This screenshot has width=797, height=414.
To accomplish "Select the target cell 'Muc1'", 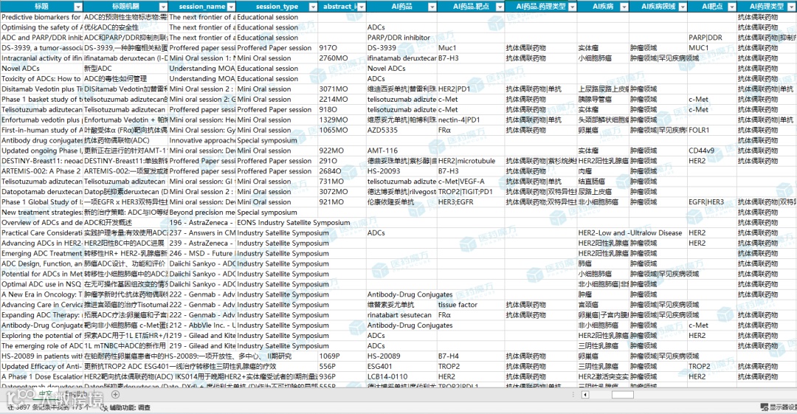I will coord(471,48).
